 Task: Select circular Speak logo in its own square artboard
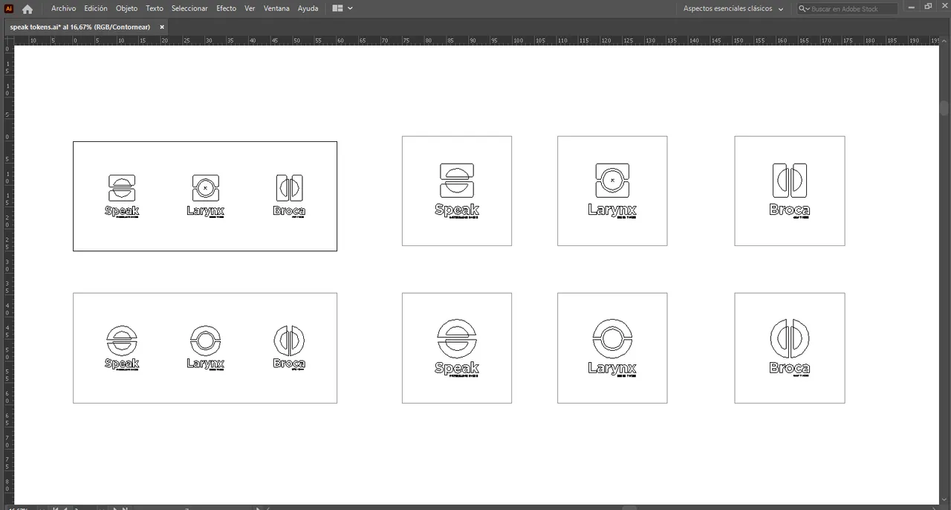[x=457, y=348]
